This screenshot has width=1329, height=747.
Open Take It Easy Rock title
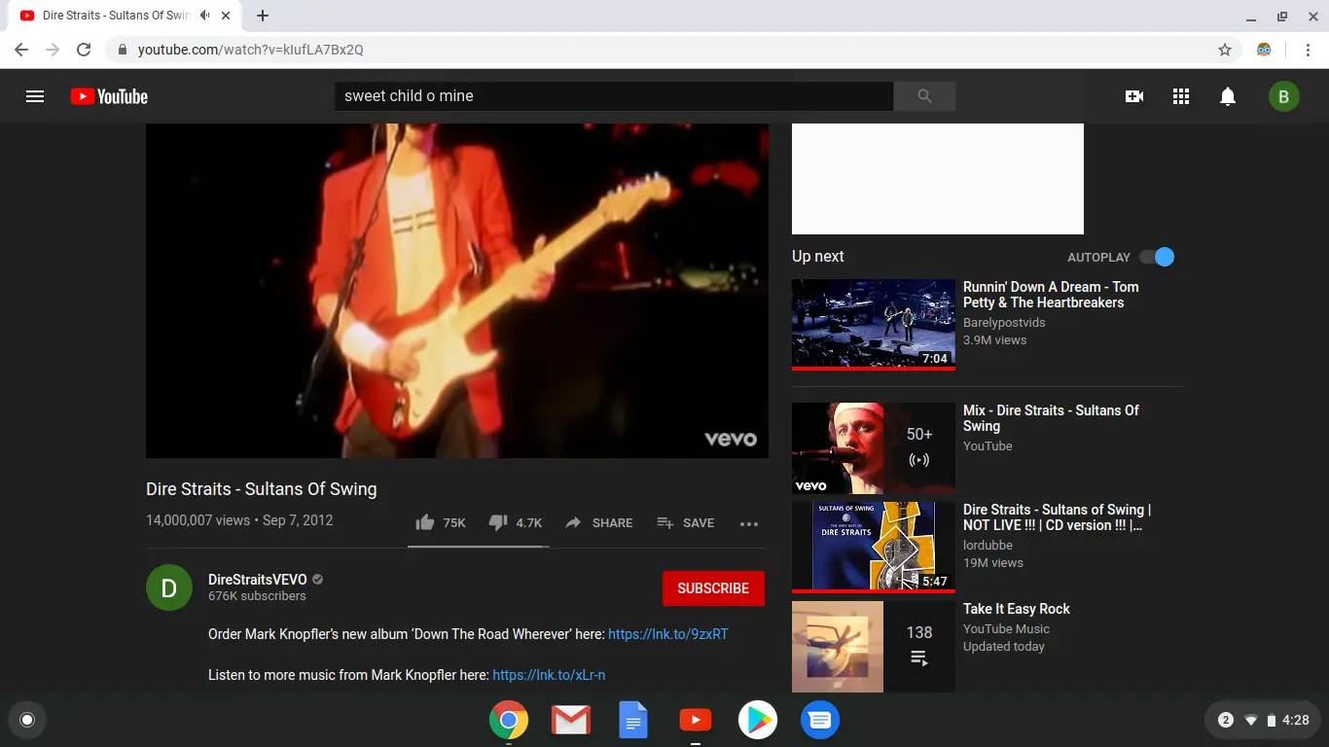click(1017, 609)
